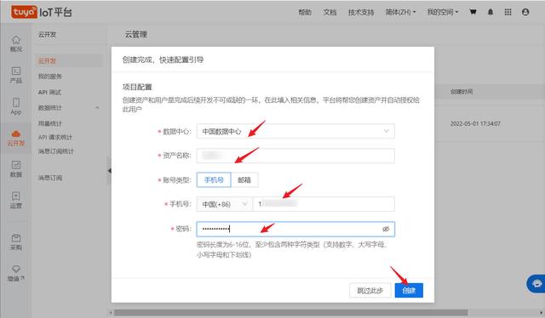The image size is (545, 318).
Task: Open App section in sidebar
Action: (16, 106)
